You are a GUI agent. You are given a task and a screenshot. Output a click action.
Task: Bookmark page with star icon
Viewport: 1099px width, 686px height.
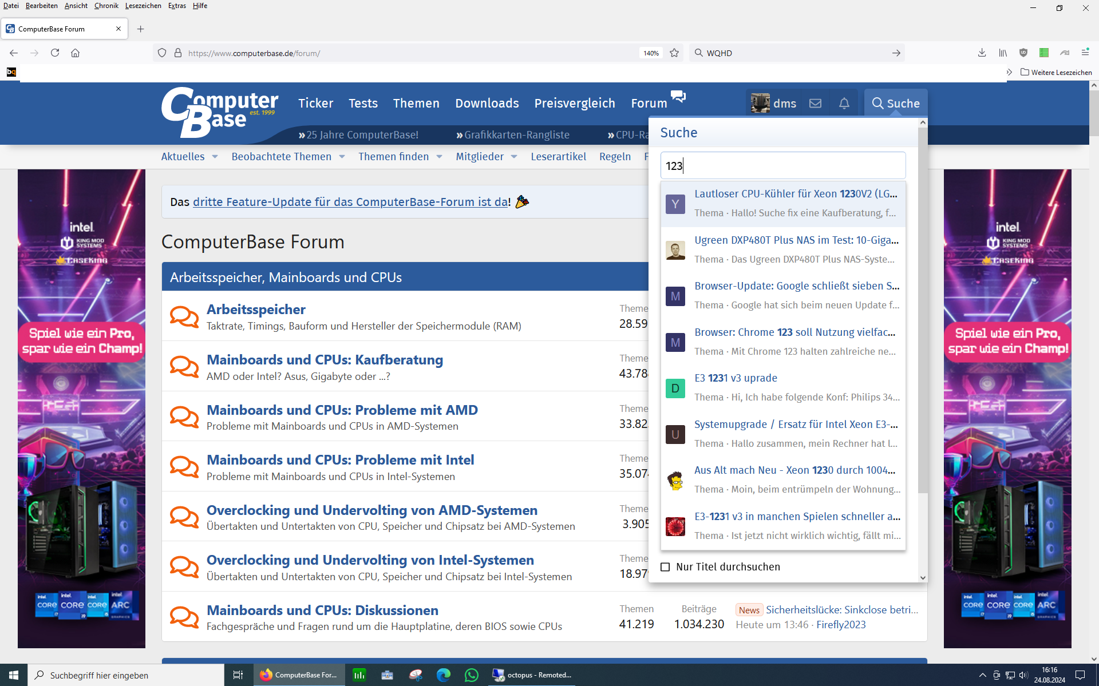tap(674, 53)
